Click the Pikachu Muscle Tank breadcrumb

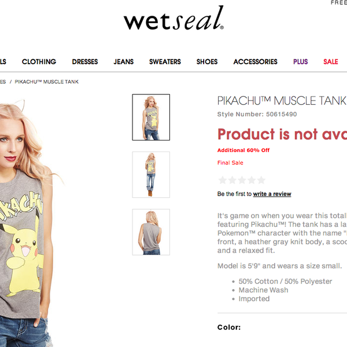tap(46, 82)
